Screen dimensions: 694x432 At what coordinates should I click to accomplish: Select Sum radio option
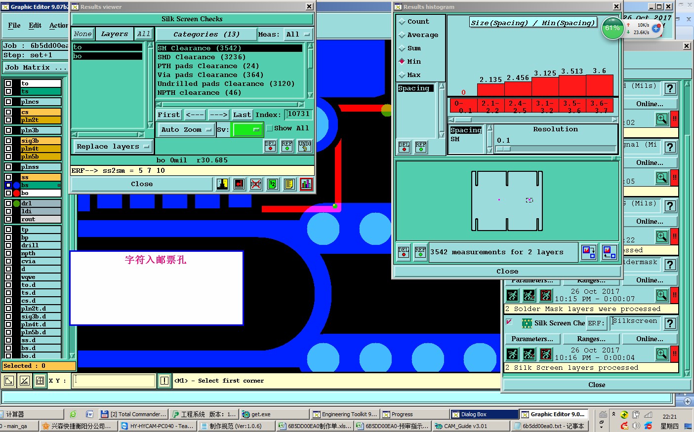(402, 48)
